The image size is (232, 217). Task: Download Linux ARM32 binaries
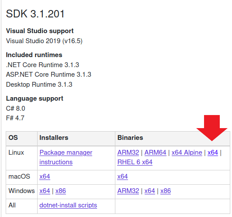coord(128,153)
